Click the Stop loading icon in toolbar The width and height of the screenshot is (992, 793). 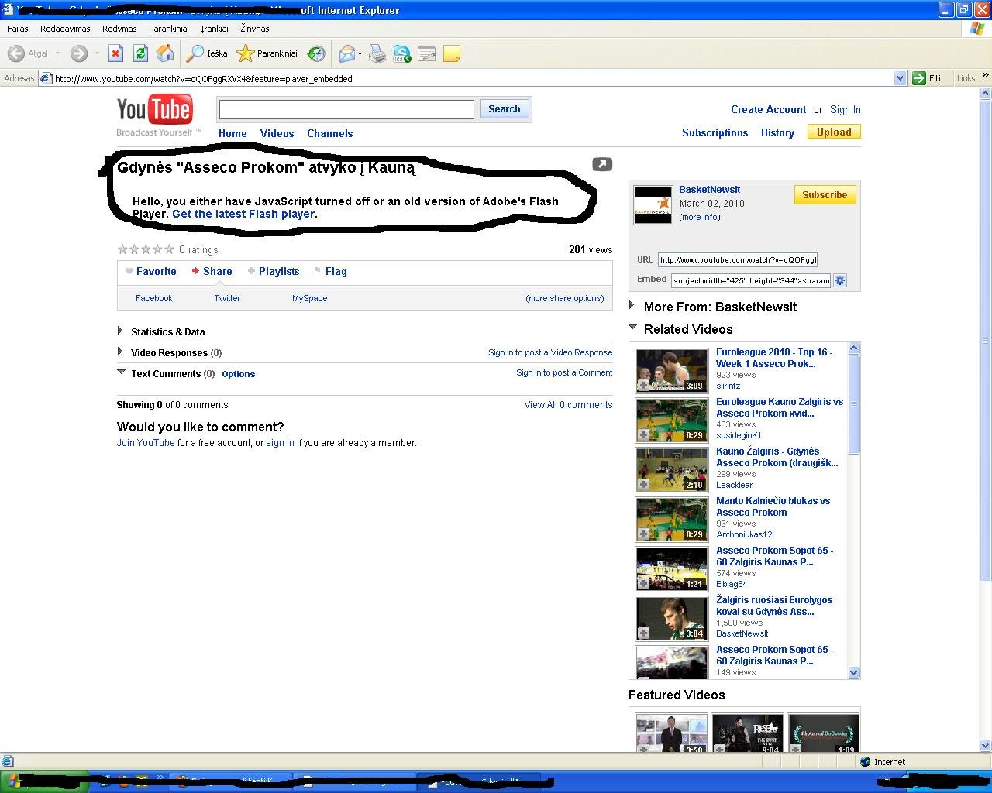click(115, 53)
